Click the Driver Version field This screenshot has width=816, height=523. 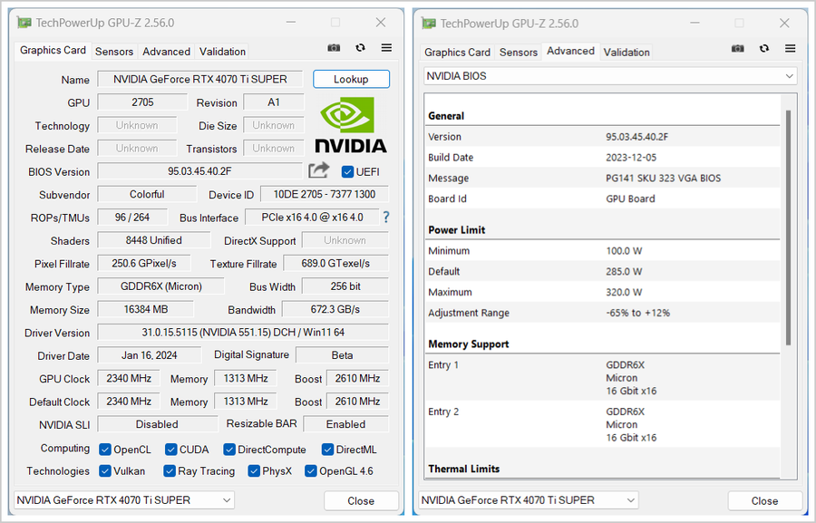[243, 332]
